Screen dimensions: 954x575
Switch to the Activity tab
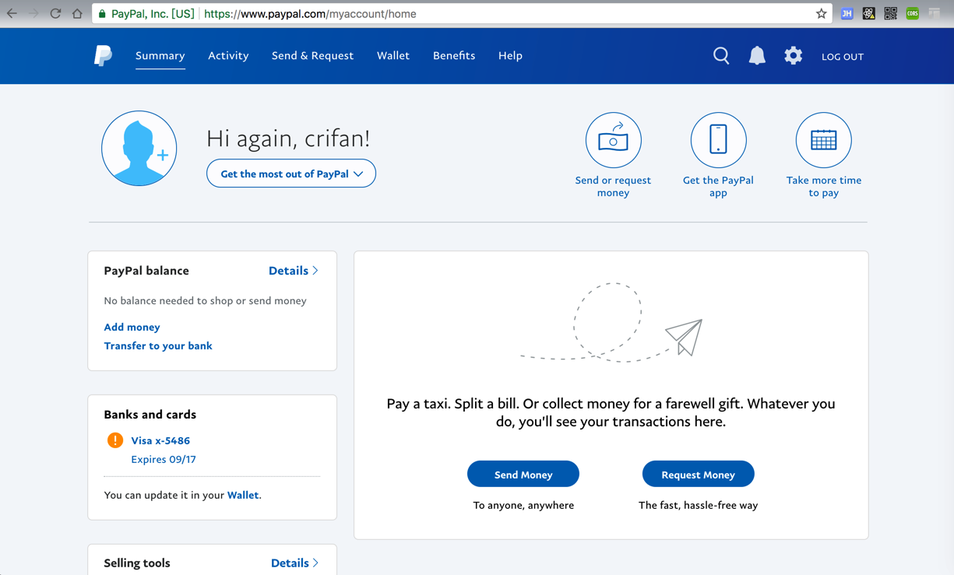click(x=228, y=56)
